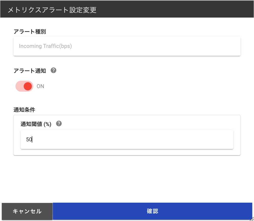
Task: Click the red knob of the alert toggle
Action: (28, 86)
